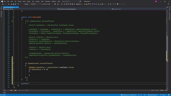Open the Window menu

(x=54, y=1)
